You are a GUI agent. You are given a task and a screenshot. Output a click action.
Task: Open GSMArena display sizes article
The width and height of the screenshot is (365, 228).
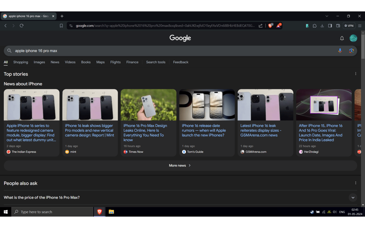261,130
